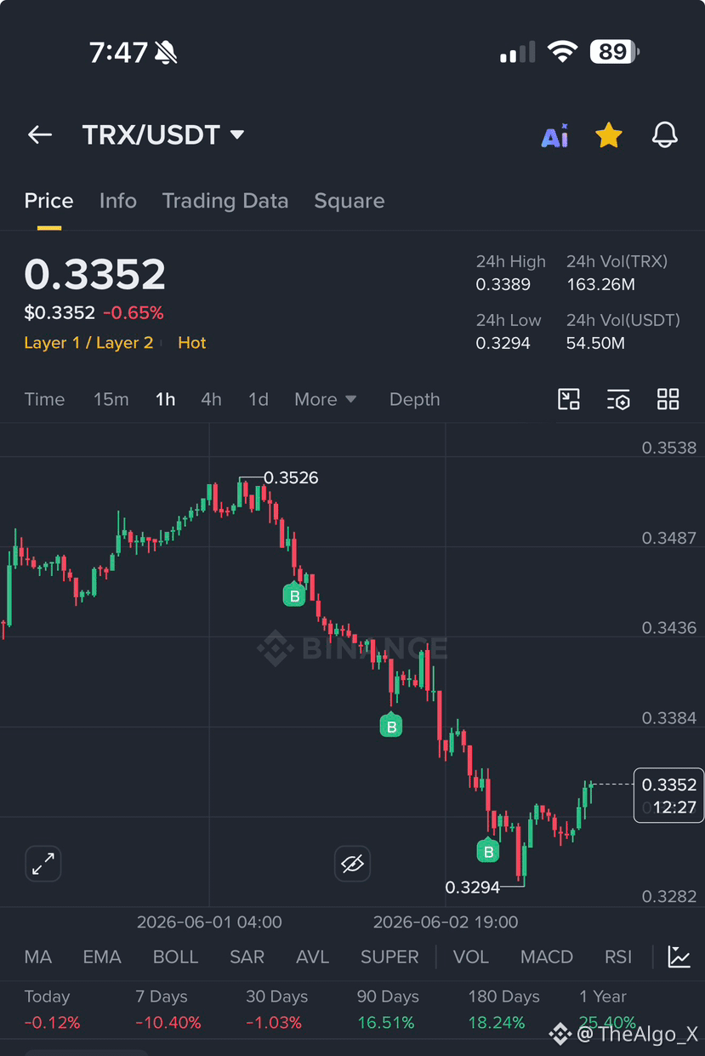Select the Price tab

click(x=48, y=201)
